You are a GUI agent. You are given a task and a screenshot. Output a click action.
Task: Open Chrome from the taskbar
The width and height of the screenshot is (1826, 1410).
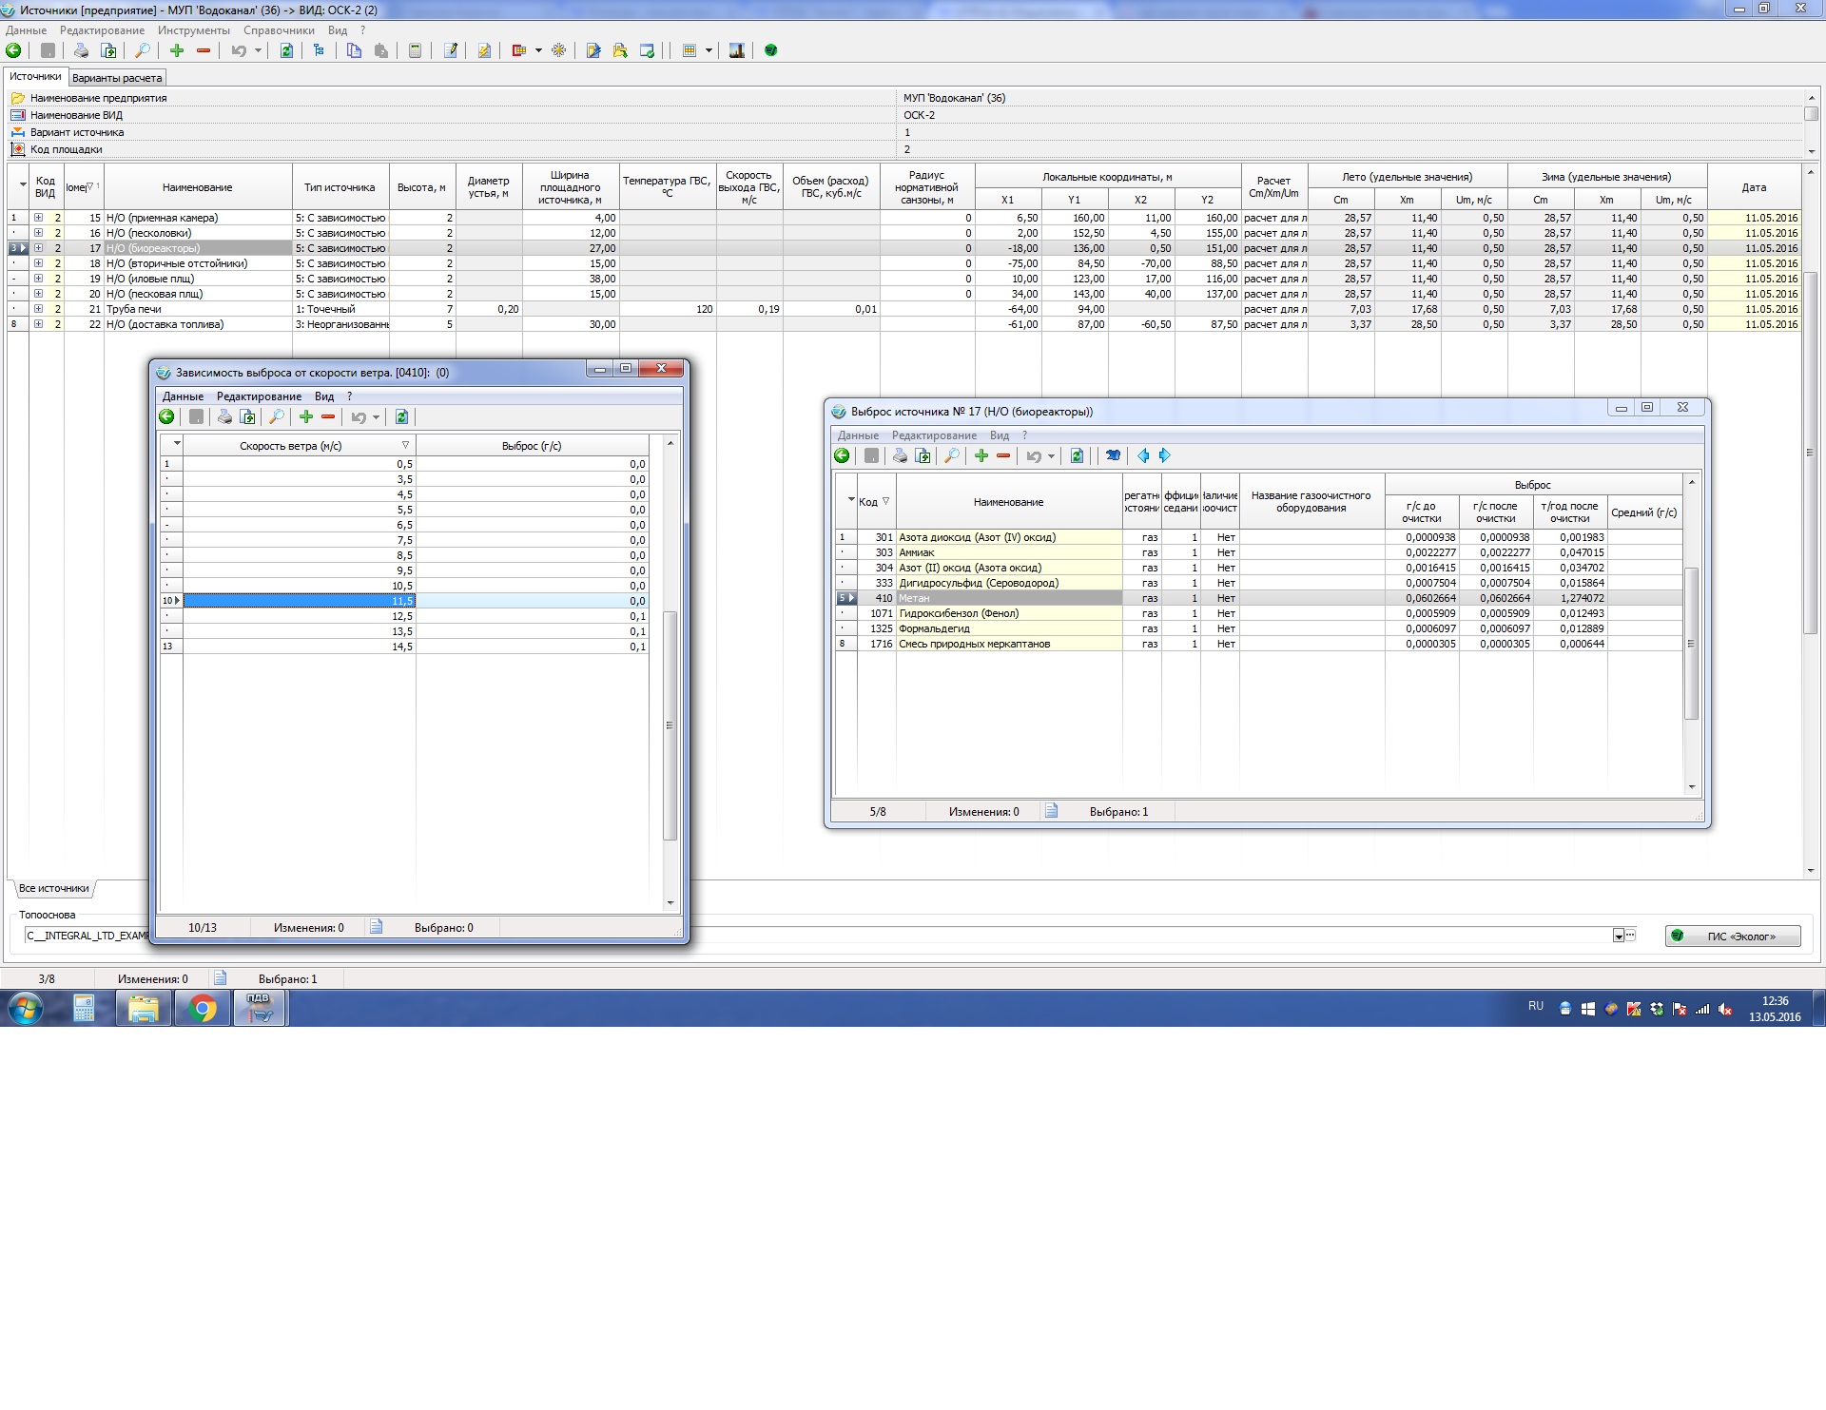[x=202, y=1009]
